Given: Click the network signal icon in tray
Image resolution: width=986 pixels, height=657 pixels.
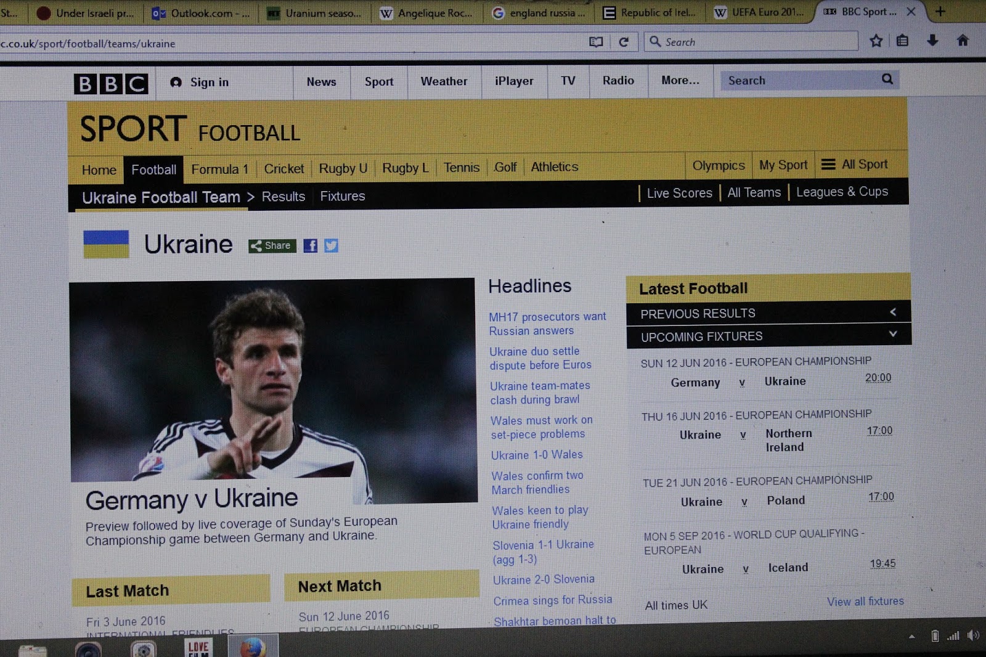Looking at the screenshot, I should [x=953, y=635].
